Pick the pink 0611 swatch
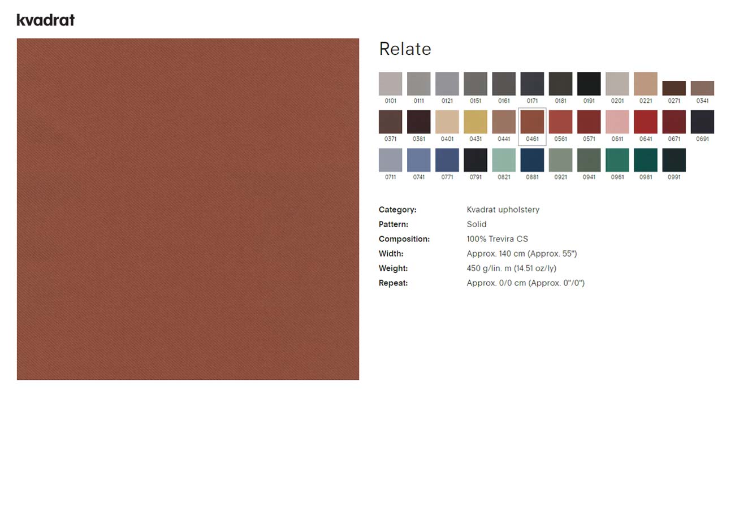 617,122
